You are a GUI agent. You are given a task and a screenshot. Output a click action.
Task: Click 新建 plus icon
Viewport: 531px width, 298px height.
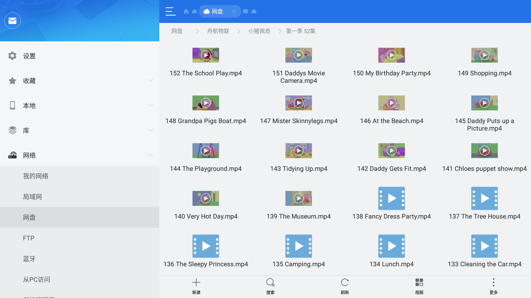point(196,283)
